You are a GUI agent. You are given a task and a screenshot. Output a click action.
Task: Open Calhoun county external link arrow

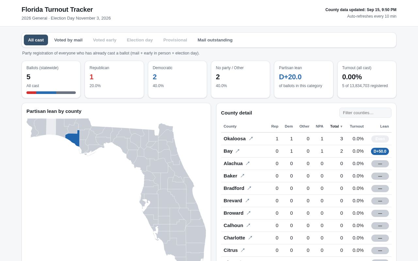click(248, 225)
